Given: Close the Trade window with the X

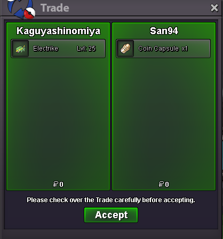Looking at the screenshot, I should 214,8.
